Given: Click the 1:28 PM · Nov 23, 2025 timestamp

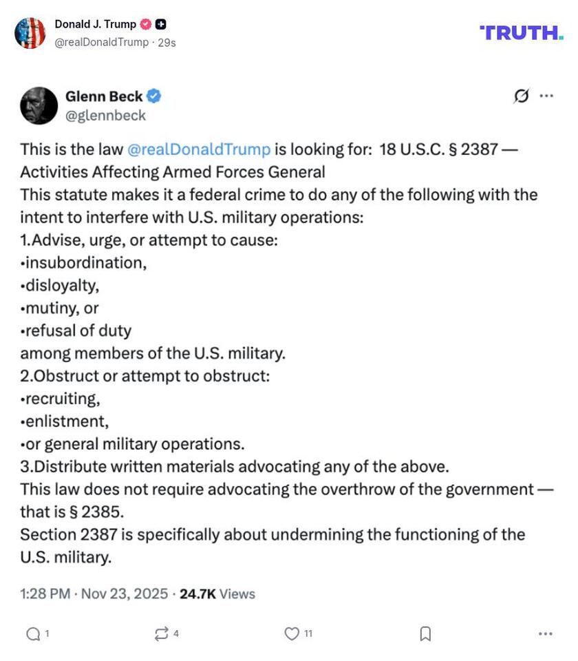Looking at the screenshot, I should (x=94, y=594).
